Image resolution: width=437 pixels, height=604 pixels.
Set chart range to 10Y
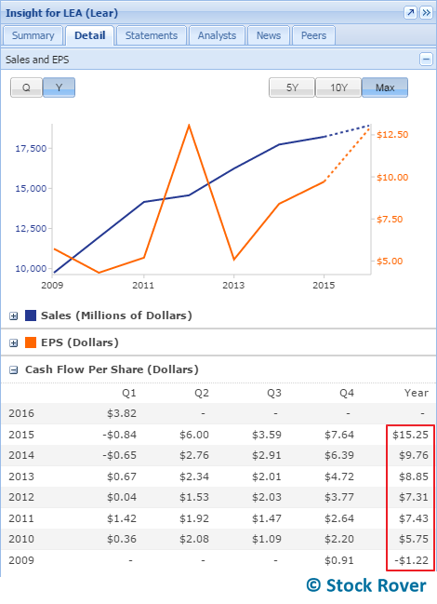pos(338,87)
